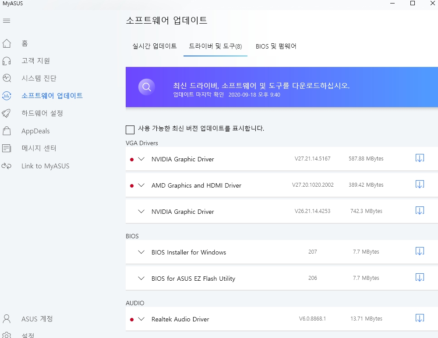Click the AUDIO section heading
This screenshot has height=338, width=438.
(135, 303)
